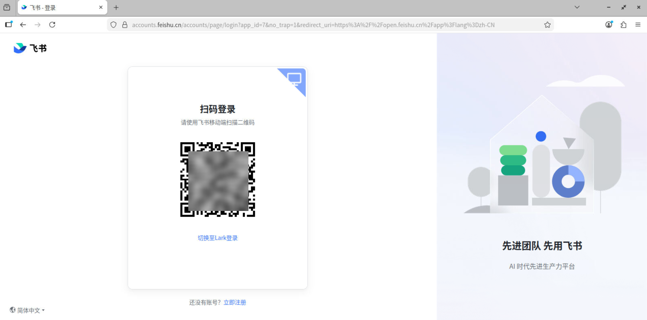Image resolution: width=647 pixels, height=320 pixels.
Task: Click the Feishu logo in the page header
Action: tap(30, 48)
